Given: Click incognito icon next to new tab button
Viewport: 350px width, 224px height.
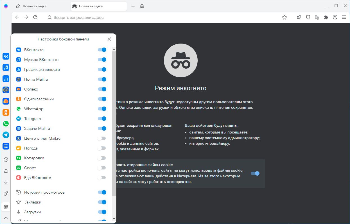Looking at the screenshot, I should 142,6.
